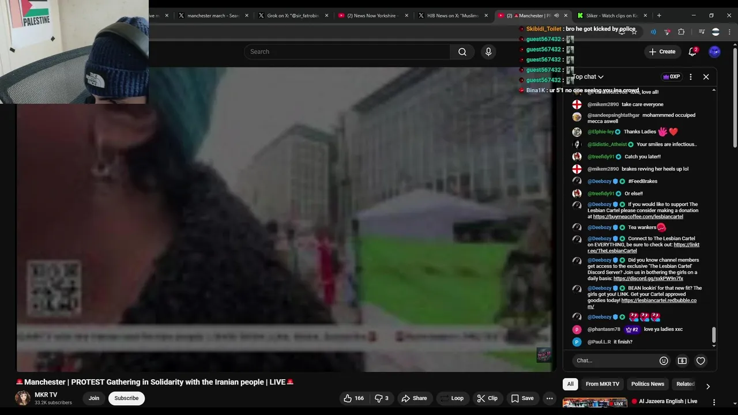Image resolution: width=738 pixels, height=415 pixels.
Task: Open the buymeacoffee.com/lesbiancartel link
Action: click(x=638, y=217)
